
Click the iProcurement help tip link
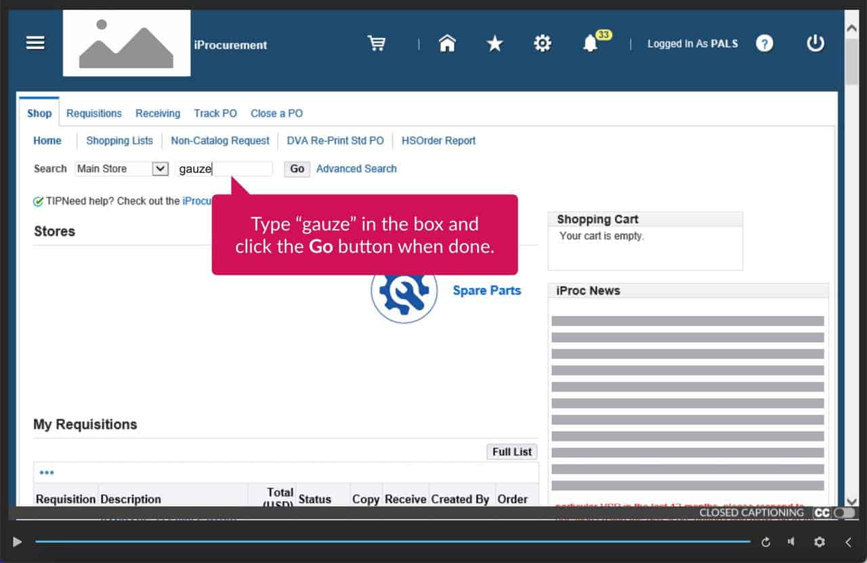[x=197, y=201]
